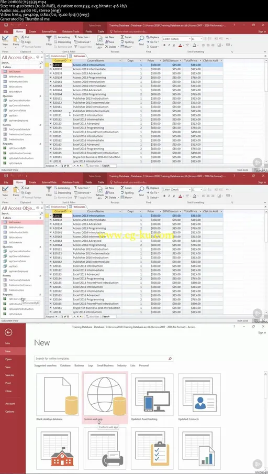Click Delete in second Access frame ribbon
Screen dimensions: 268x474
110,197
